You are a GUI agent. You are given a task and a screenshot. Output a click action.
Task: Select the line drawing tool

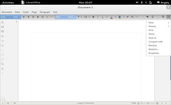[x=2, y=50]
